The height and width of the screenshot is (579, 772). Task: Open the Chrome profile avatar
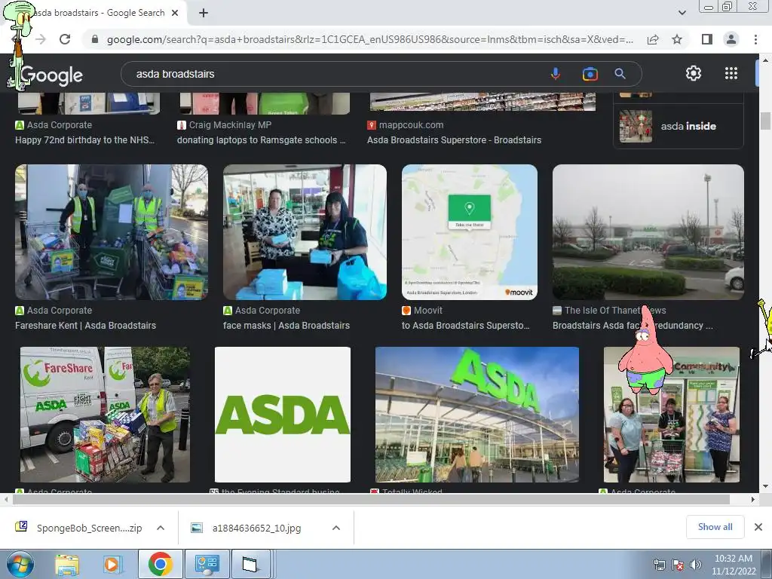(x=731, y=39)
